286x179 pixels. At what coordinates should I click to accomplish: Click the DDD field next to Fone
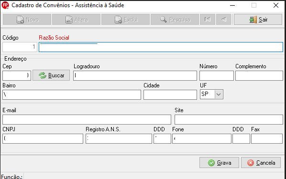(162, 139)
